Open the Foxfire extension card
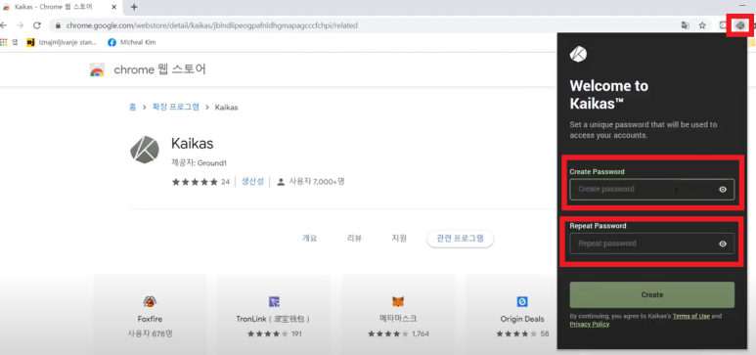Image resolution: width=756 pixels, height=355 pixels. (150, 315)
